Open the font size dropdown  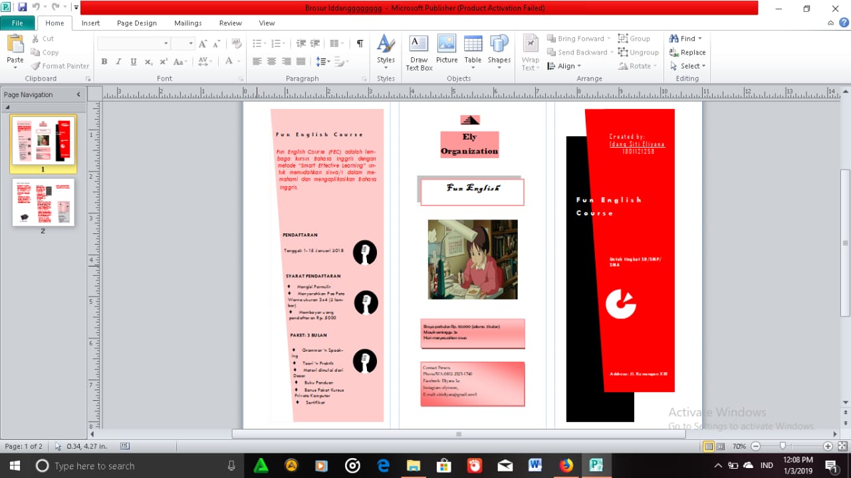190,43
